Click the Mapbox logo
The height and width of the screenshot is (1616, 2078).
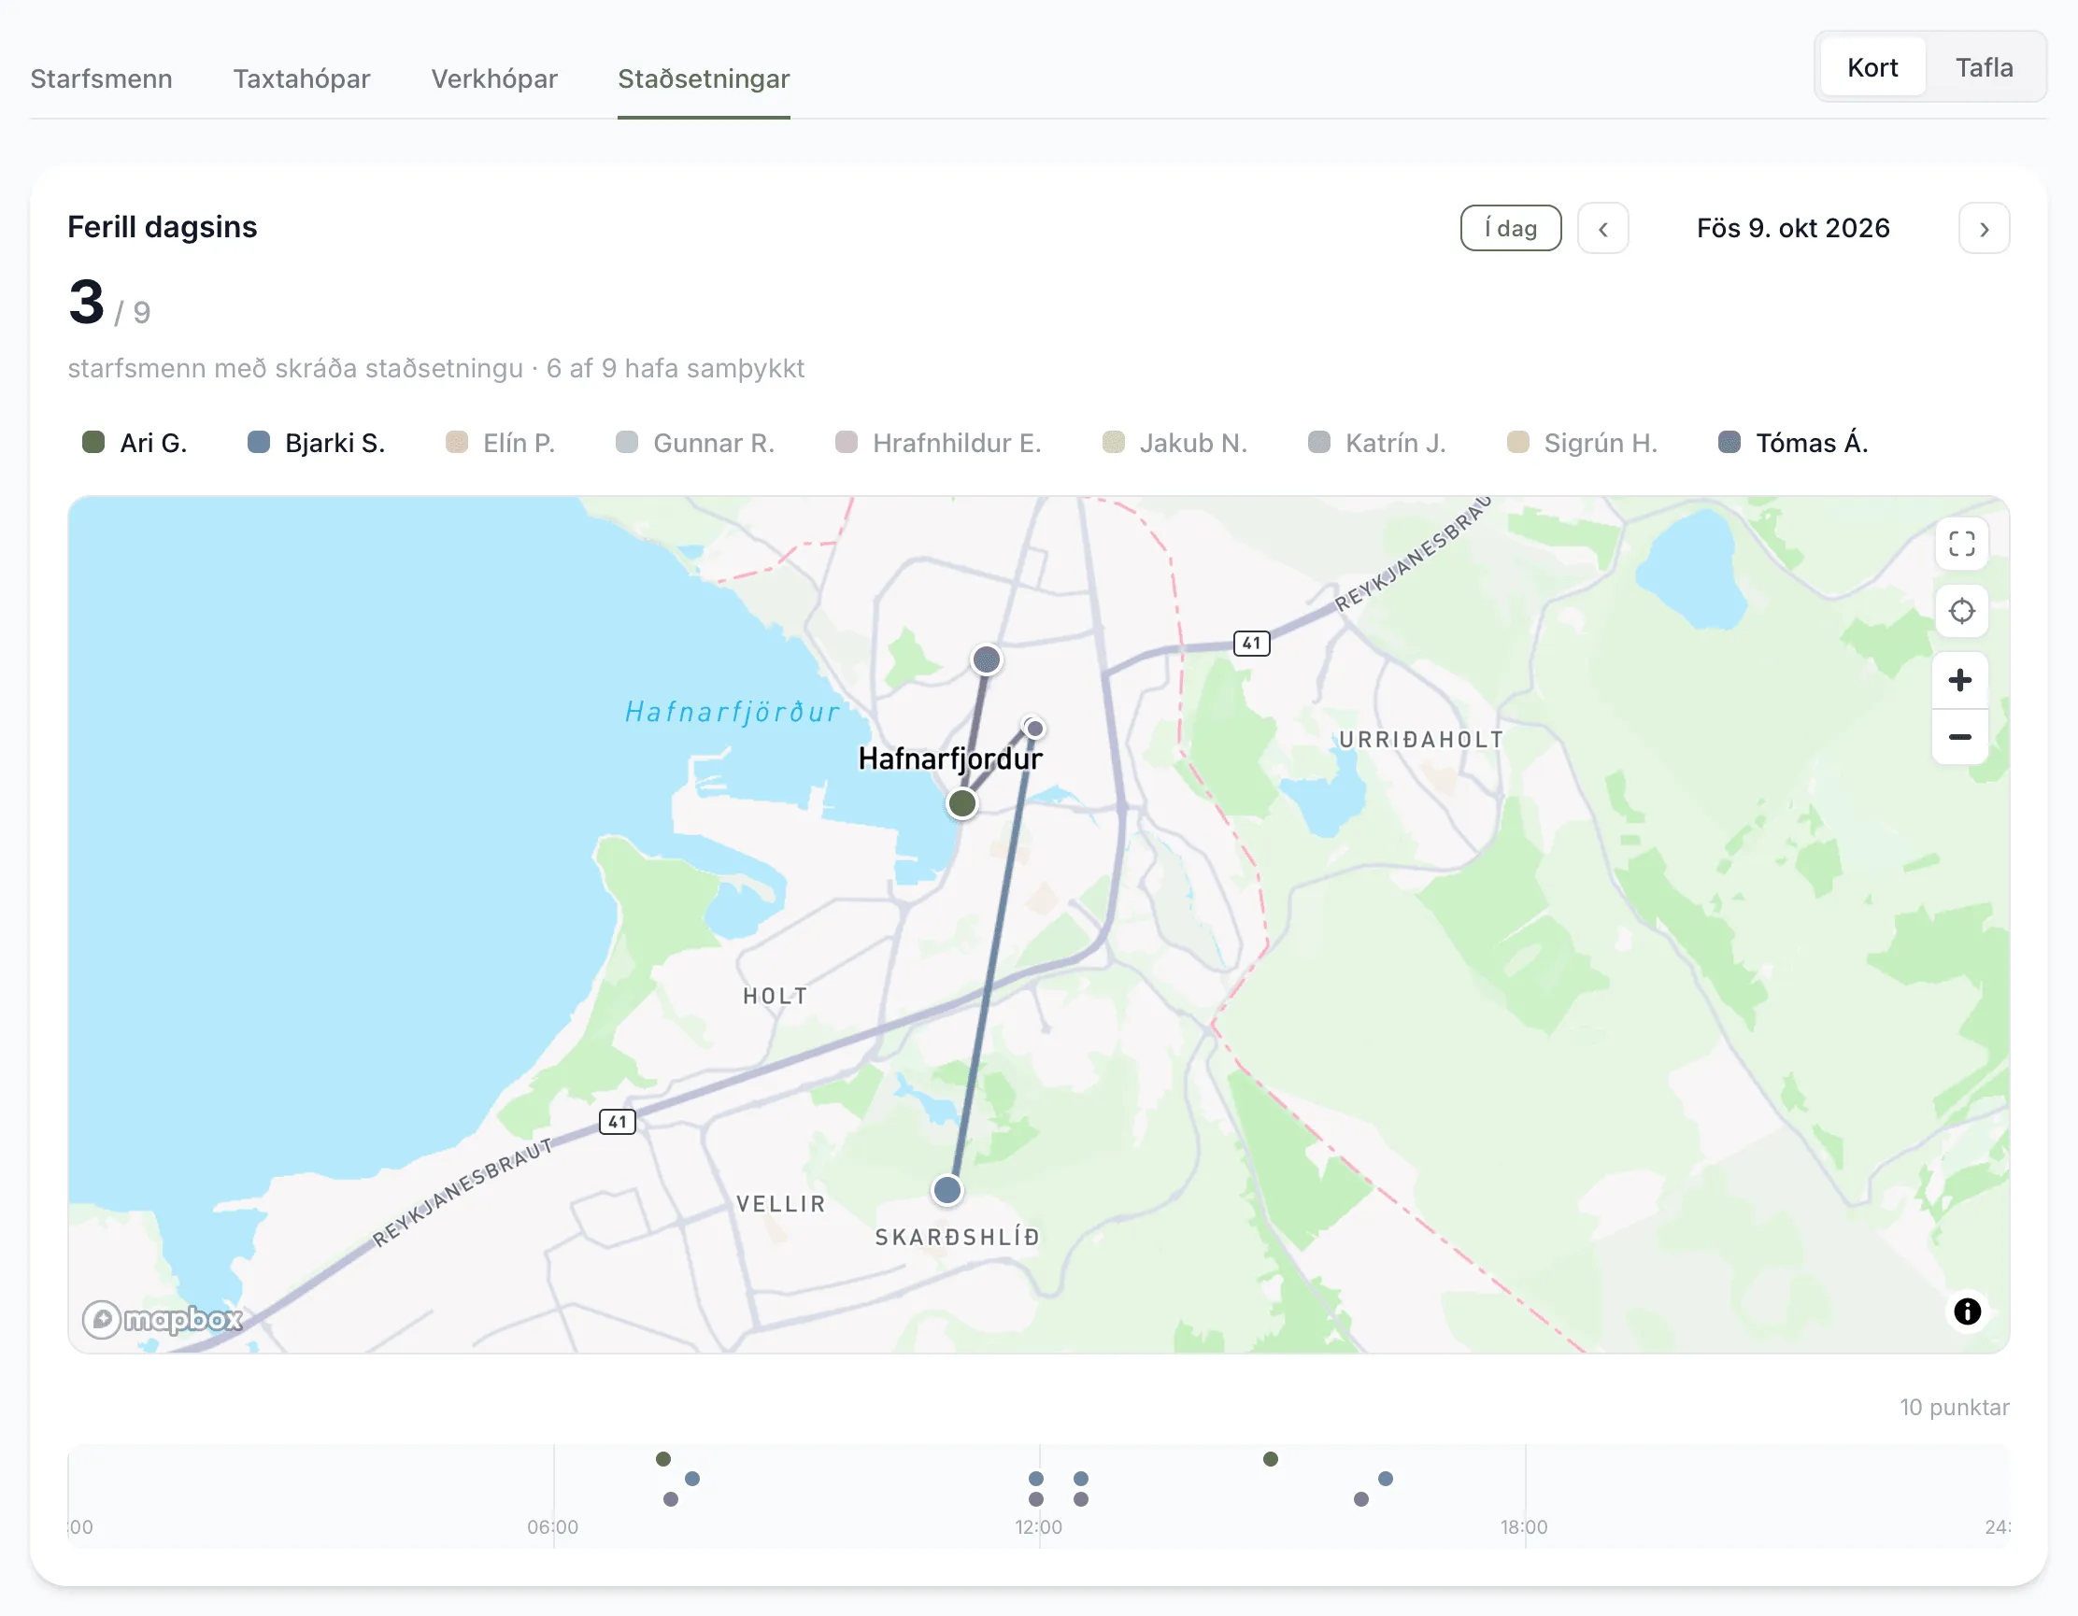162,1319
